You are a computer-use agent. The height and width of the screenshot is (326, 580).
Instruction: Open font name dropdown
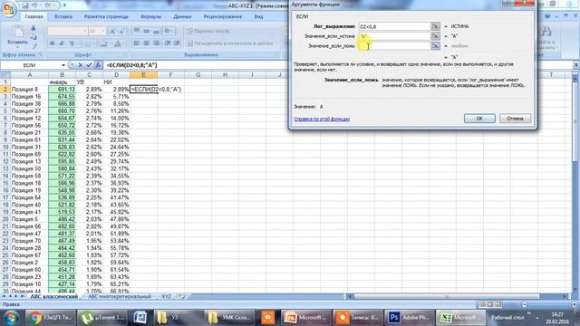(x=84, y=31)
